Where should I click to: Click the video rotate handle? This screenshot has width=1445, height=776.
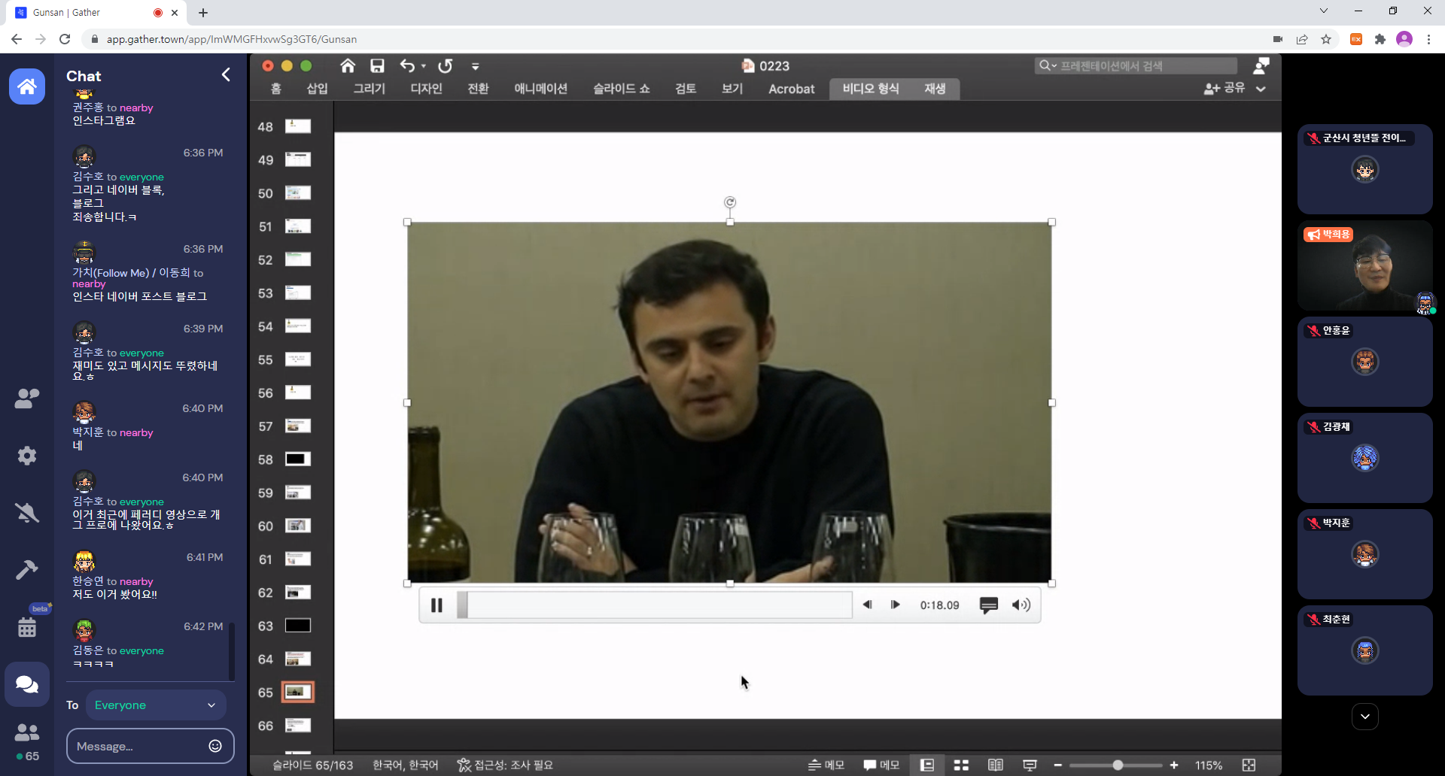730,202
